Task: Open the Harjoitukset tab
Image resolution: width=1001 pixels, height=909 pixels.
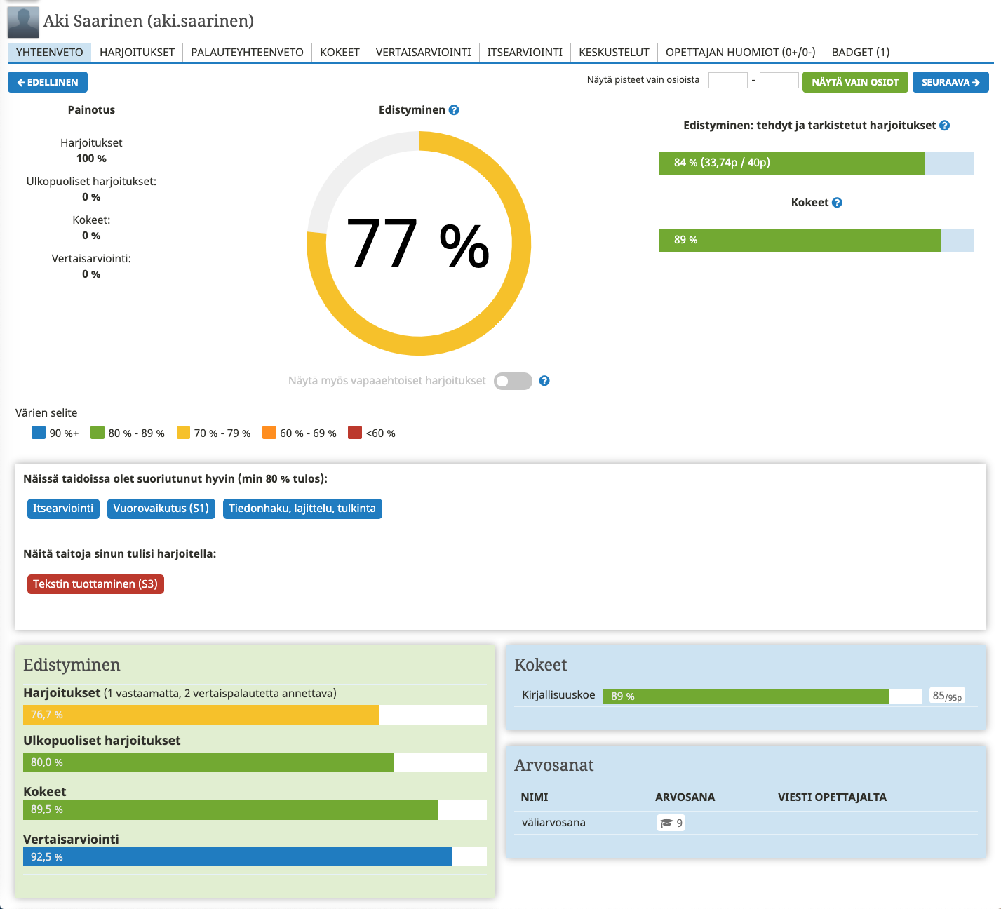Action: tap(137, 53)
